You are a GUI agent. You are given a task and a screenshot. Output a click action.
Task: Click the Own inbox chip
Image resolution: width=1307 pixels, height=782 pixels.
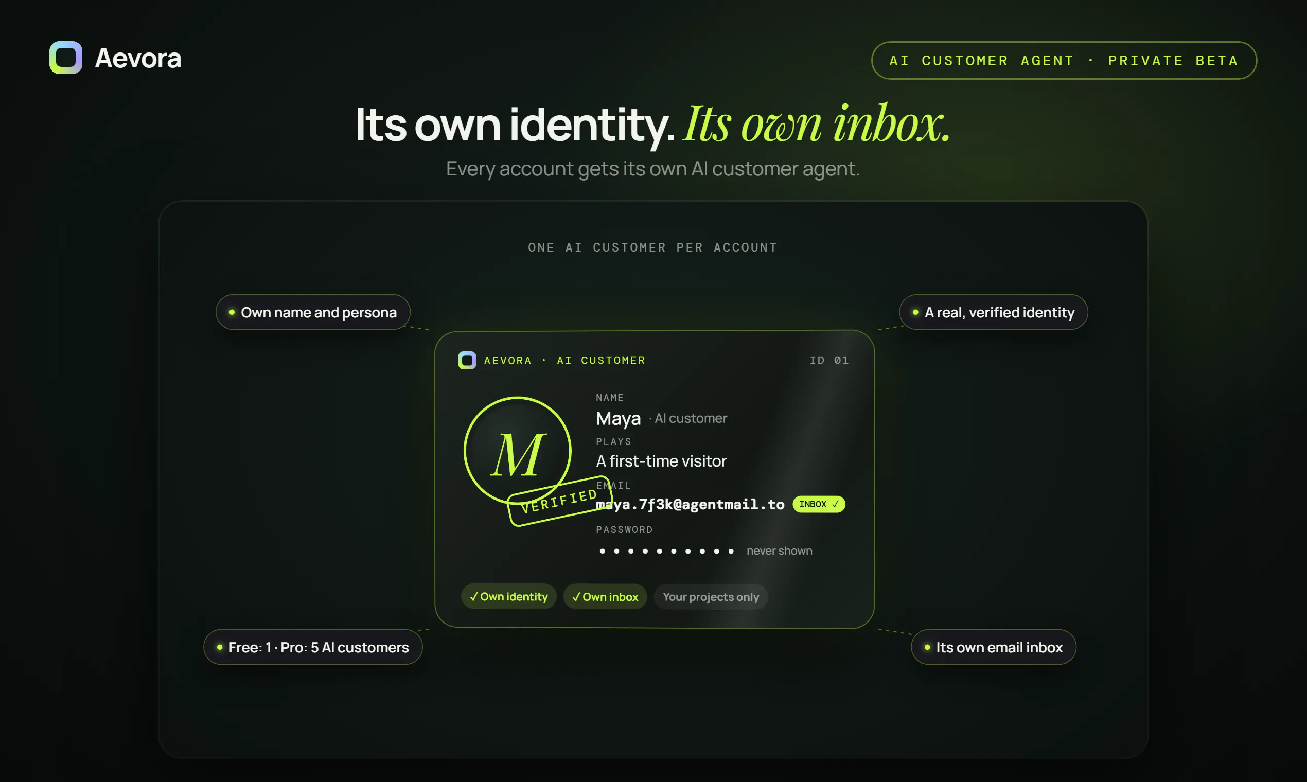tap(605, 596)
